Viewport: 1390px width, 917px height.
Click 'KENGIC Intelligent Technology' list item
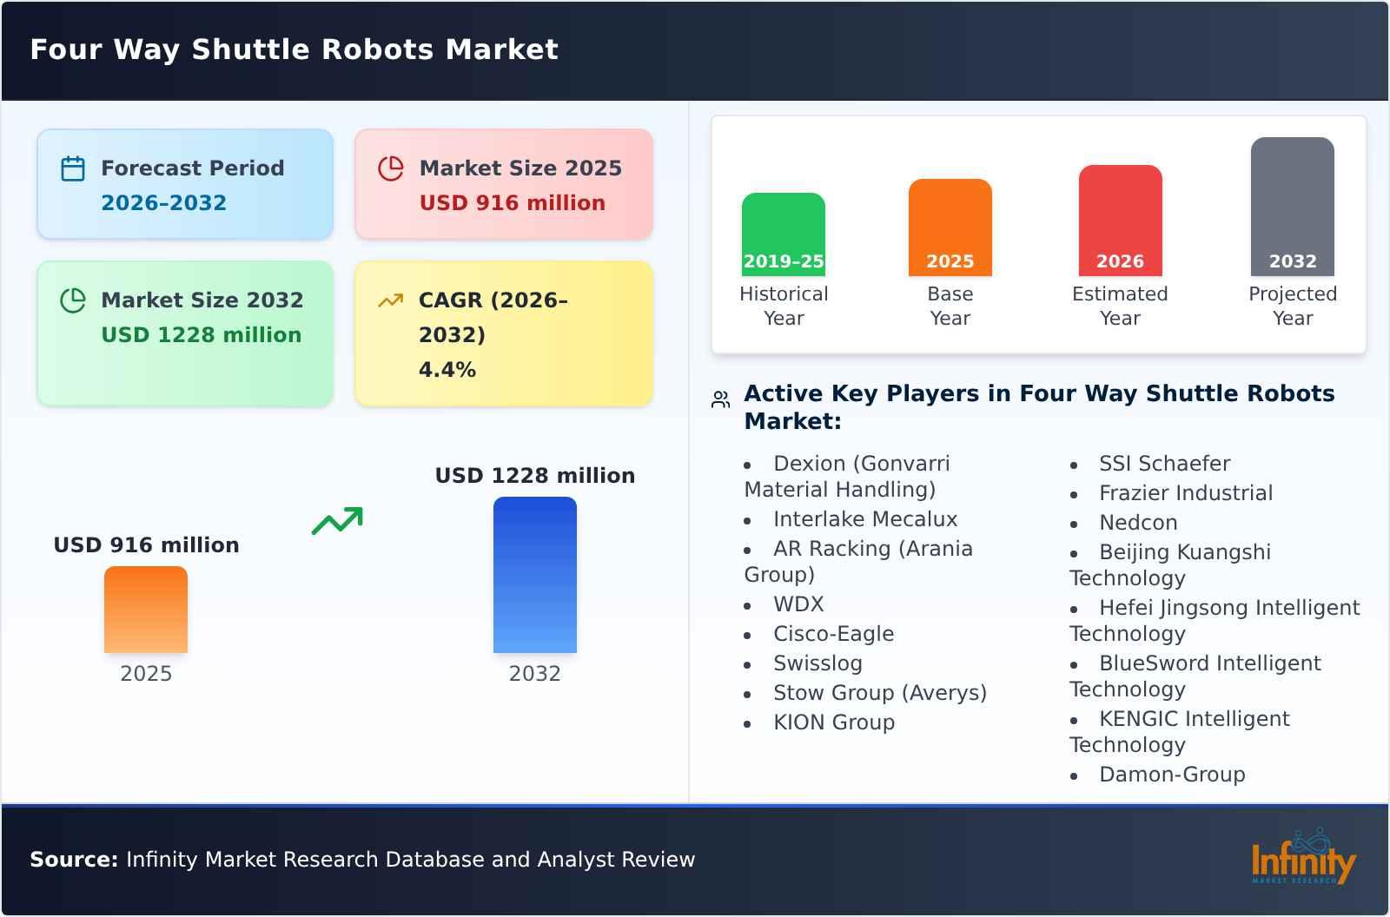click(x=1180, y=732)
